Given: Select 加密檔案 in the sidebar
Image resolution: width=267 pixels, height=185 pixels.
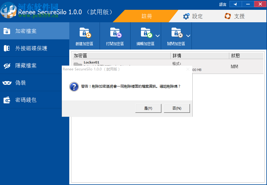Looking at the screenshot, I should [34, 31].
